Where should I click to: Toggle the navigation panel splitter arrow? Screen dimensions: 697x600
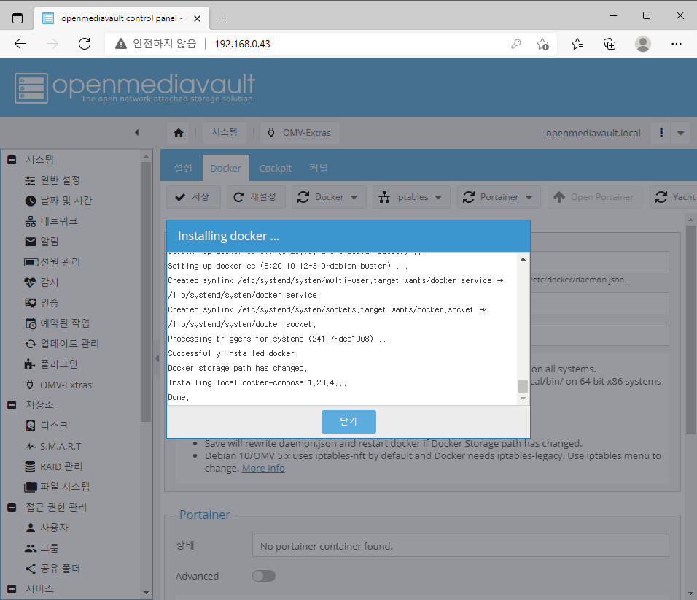[x=157, y=358]
